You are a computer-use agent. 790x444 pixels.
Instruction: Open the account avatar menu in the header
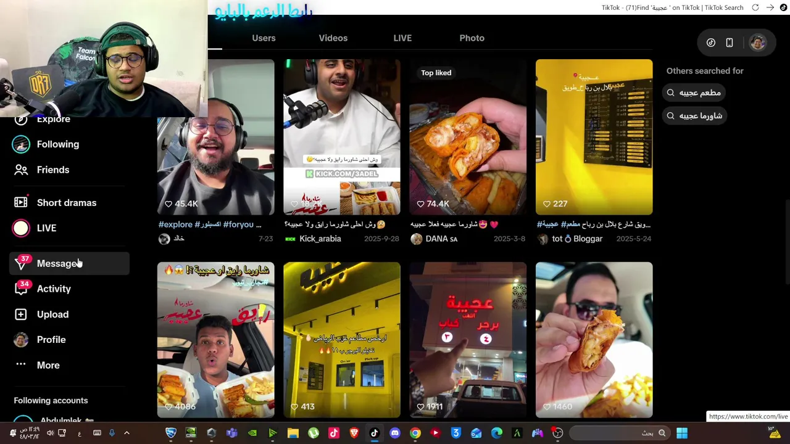point(757,43)
